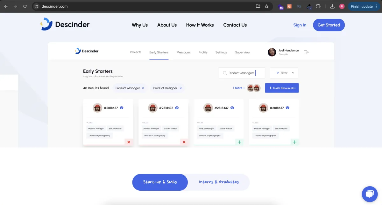Remove the Product Designer filter chip
Viewport: 382px width, 205px height.
click(180, 88)
